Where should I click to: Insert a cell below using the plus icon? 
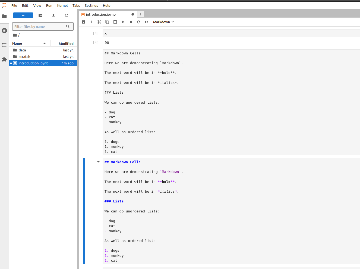[x=91, y=22]
